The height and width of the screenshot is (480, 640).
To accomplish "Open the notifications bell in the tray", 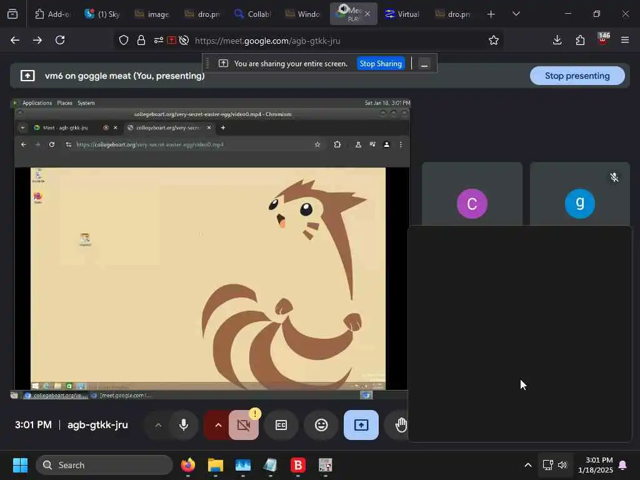I will (x=622, y=465).
